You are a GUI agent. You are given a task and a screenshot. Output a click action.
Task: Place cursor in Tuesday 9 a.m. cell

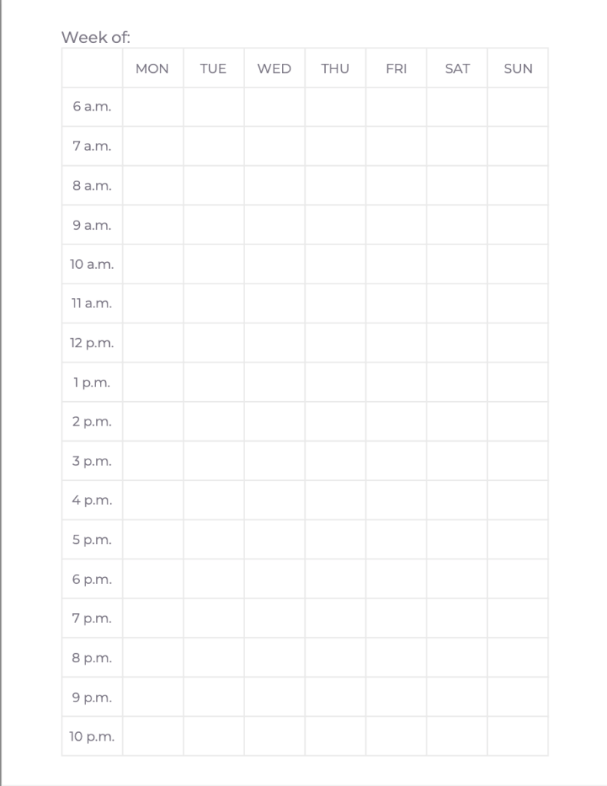click(213, 224)
